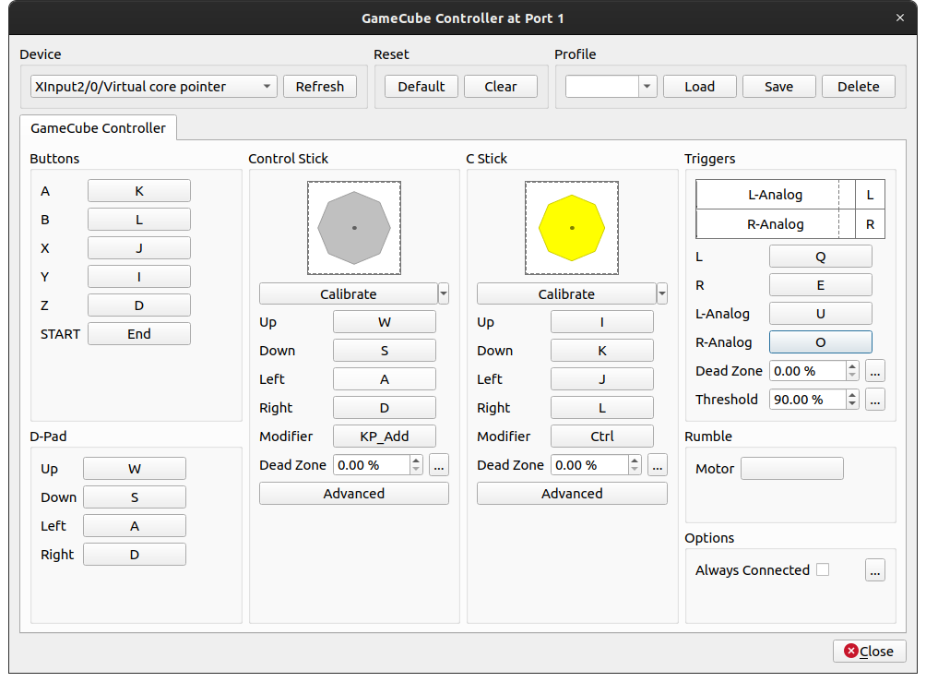Image resolution: width=926 pixels, height=682 pixels.
Task: Select the GameCube Controller tab
Action: tap(99, 128)
